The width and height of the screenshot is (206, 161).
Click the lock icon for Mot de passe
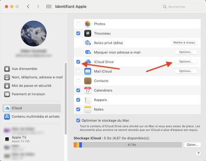[x=7, y=86]
